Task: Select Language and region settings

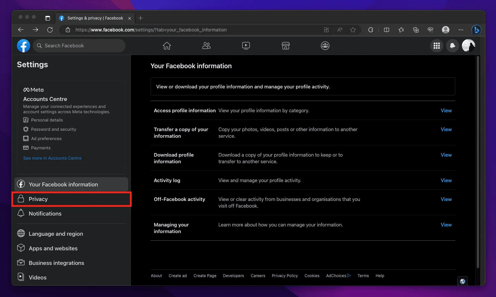Action: (x=71, y=234)
